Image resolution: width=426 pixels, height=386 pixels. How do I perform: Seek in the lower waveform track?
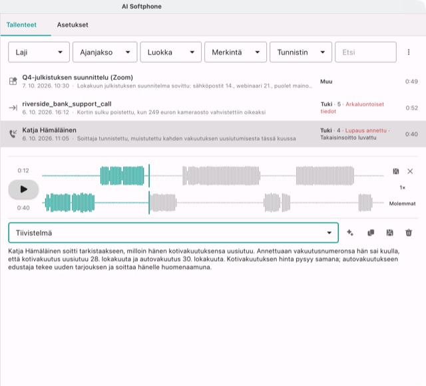(213, 203)
